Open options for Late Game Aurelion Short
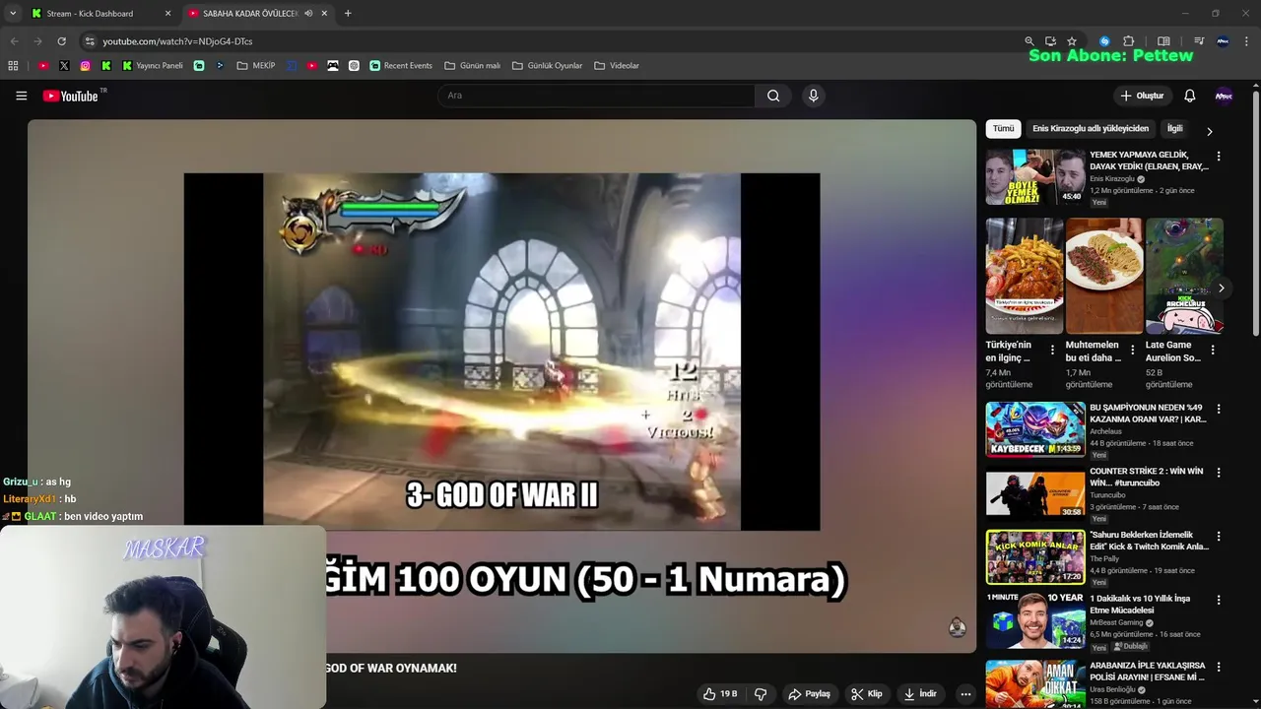Viewport: 1261px width, 709px height. click(x=1213, y=350)
